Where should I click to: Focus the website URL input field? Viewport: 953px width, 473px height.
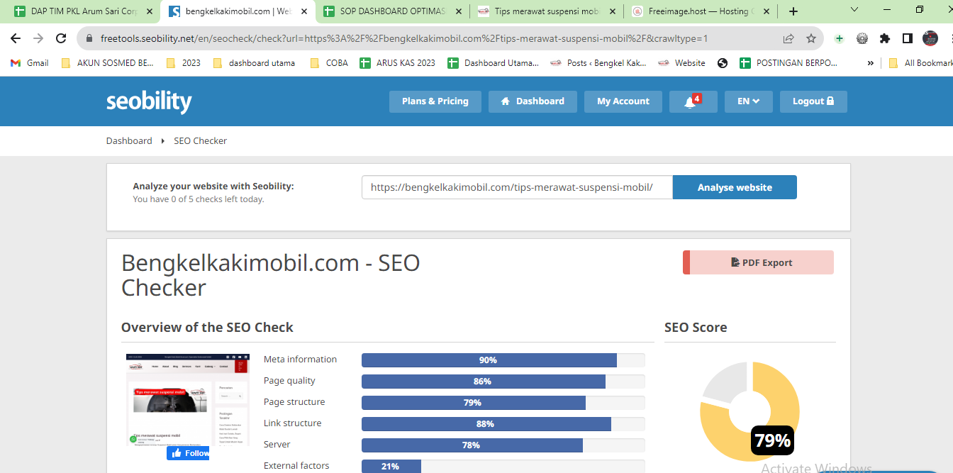(517, 187)
